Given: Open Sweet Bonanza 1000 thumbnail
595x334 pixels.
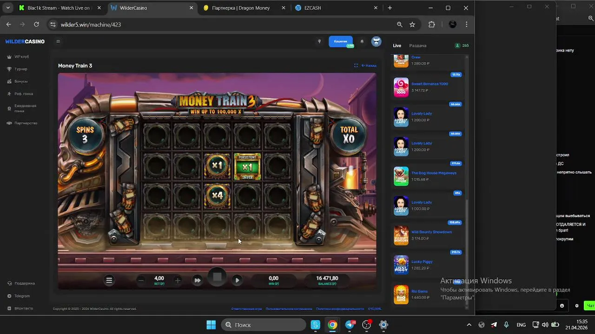Looking at the screenshot, I should (x=401, y=87).
